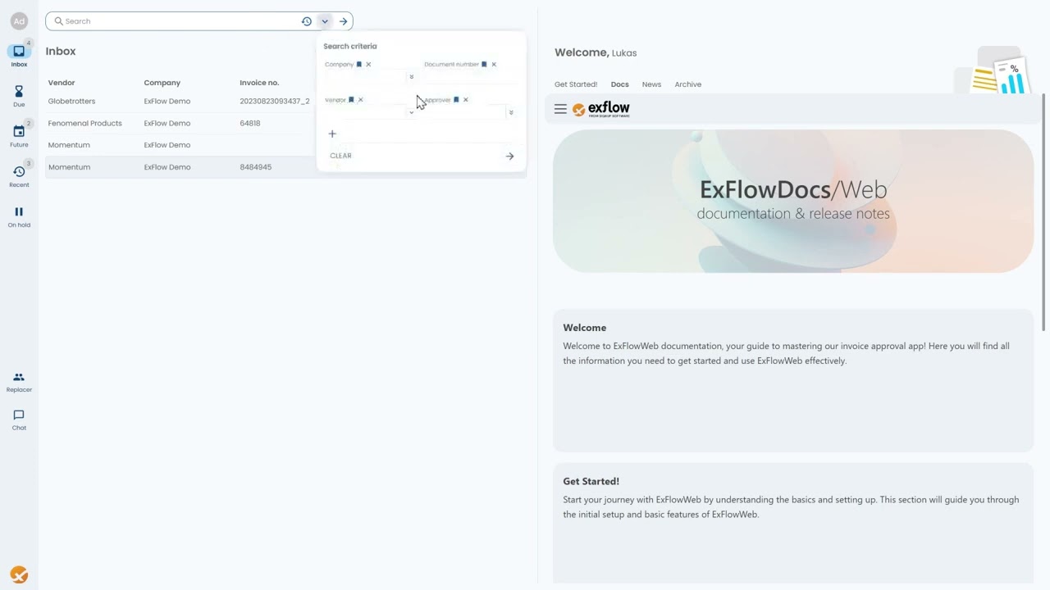Click the Ad user avatar
Viewport: 1050px width, 590px height.
click(19, 21)
